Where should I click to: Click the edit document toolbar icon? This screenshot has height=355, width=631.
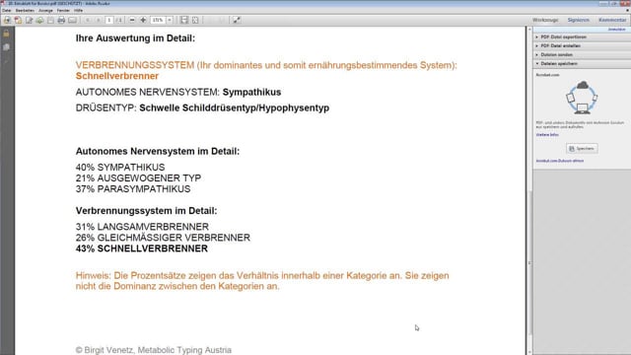tap(29, 20)
